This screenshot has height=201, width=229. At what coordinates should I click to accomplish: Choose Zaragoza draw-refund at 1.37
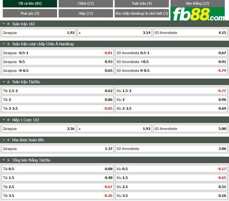pyautogui.click(x=58, y=149)
